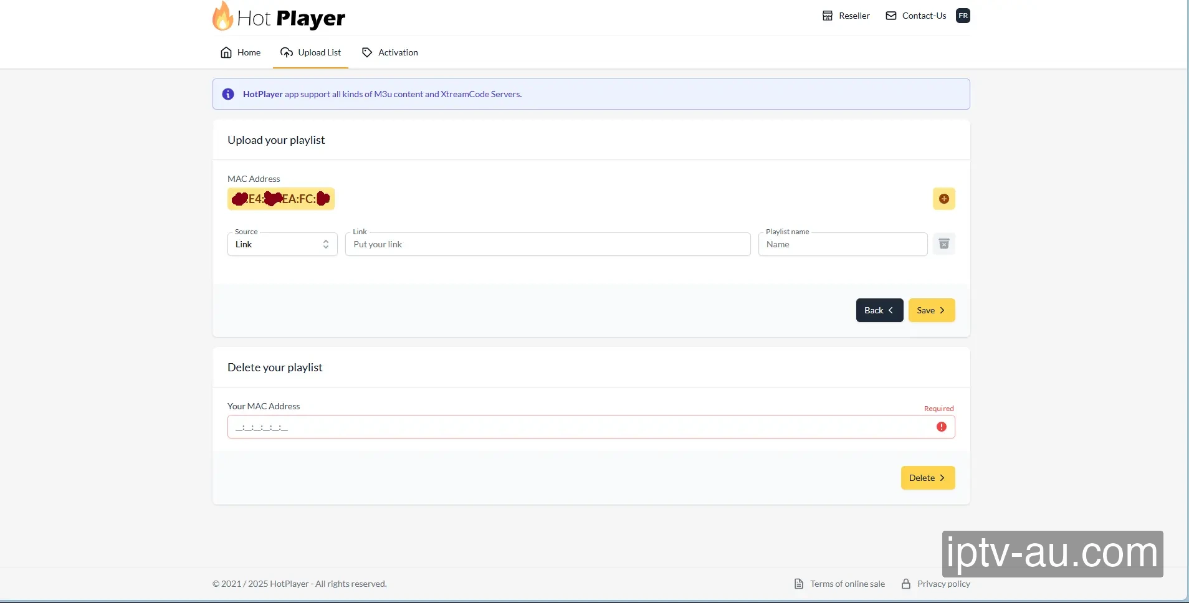Open the Contact-Us link
The width and height of the screenshot is (1189, 603).
(916, 16)
